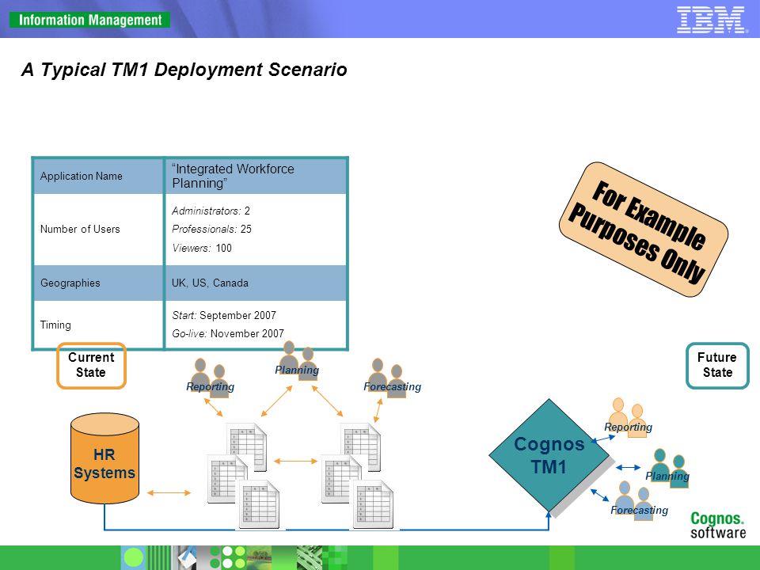Click the Cognos software logo

click(x=718, y=525)
